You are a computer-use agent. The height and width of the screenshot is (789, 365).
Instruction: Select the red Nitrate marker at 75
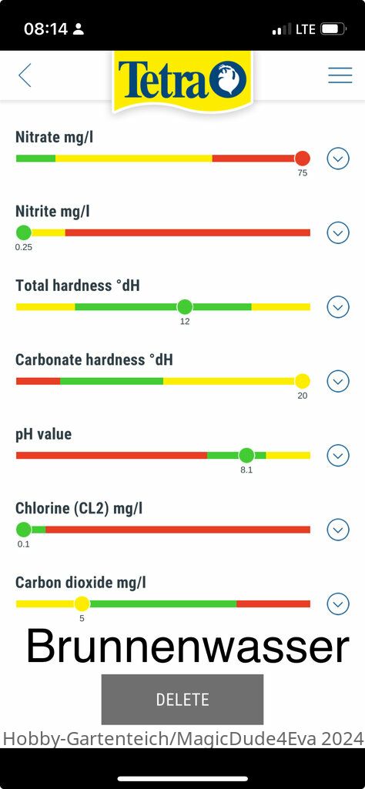click(302, 159)
